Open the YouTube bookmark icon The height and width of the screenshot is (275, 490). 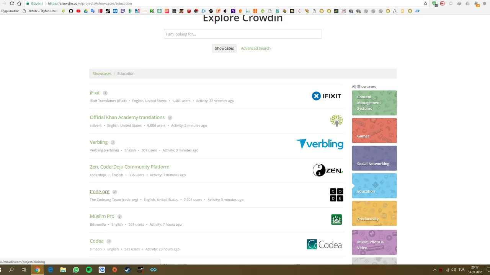click(x=78, y=11)
